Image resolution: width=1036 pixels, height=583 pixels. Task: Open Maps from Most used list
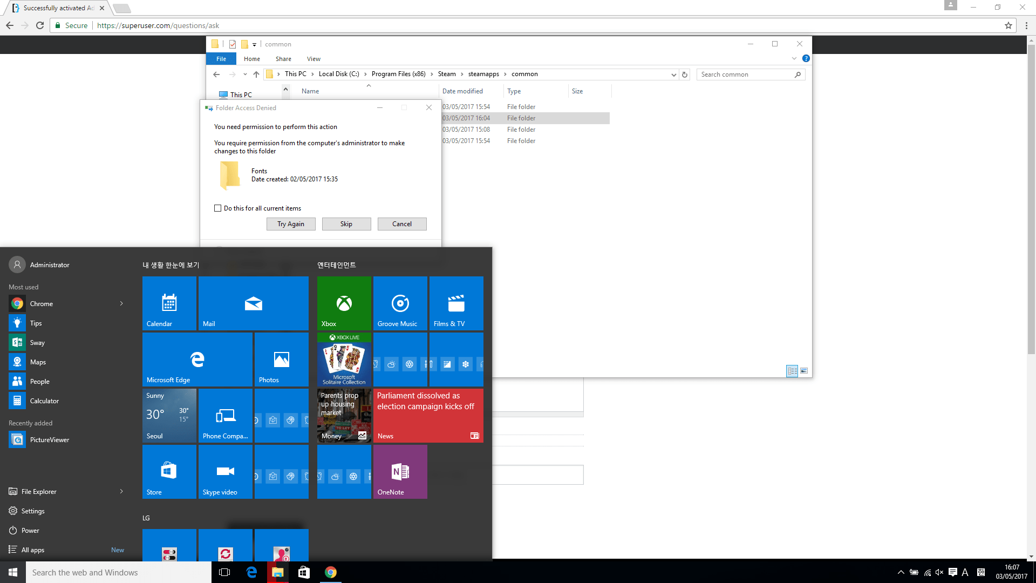click(x=65, y=362)
